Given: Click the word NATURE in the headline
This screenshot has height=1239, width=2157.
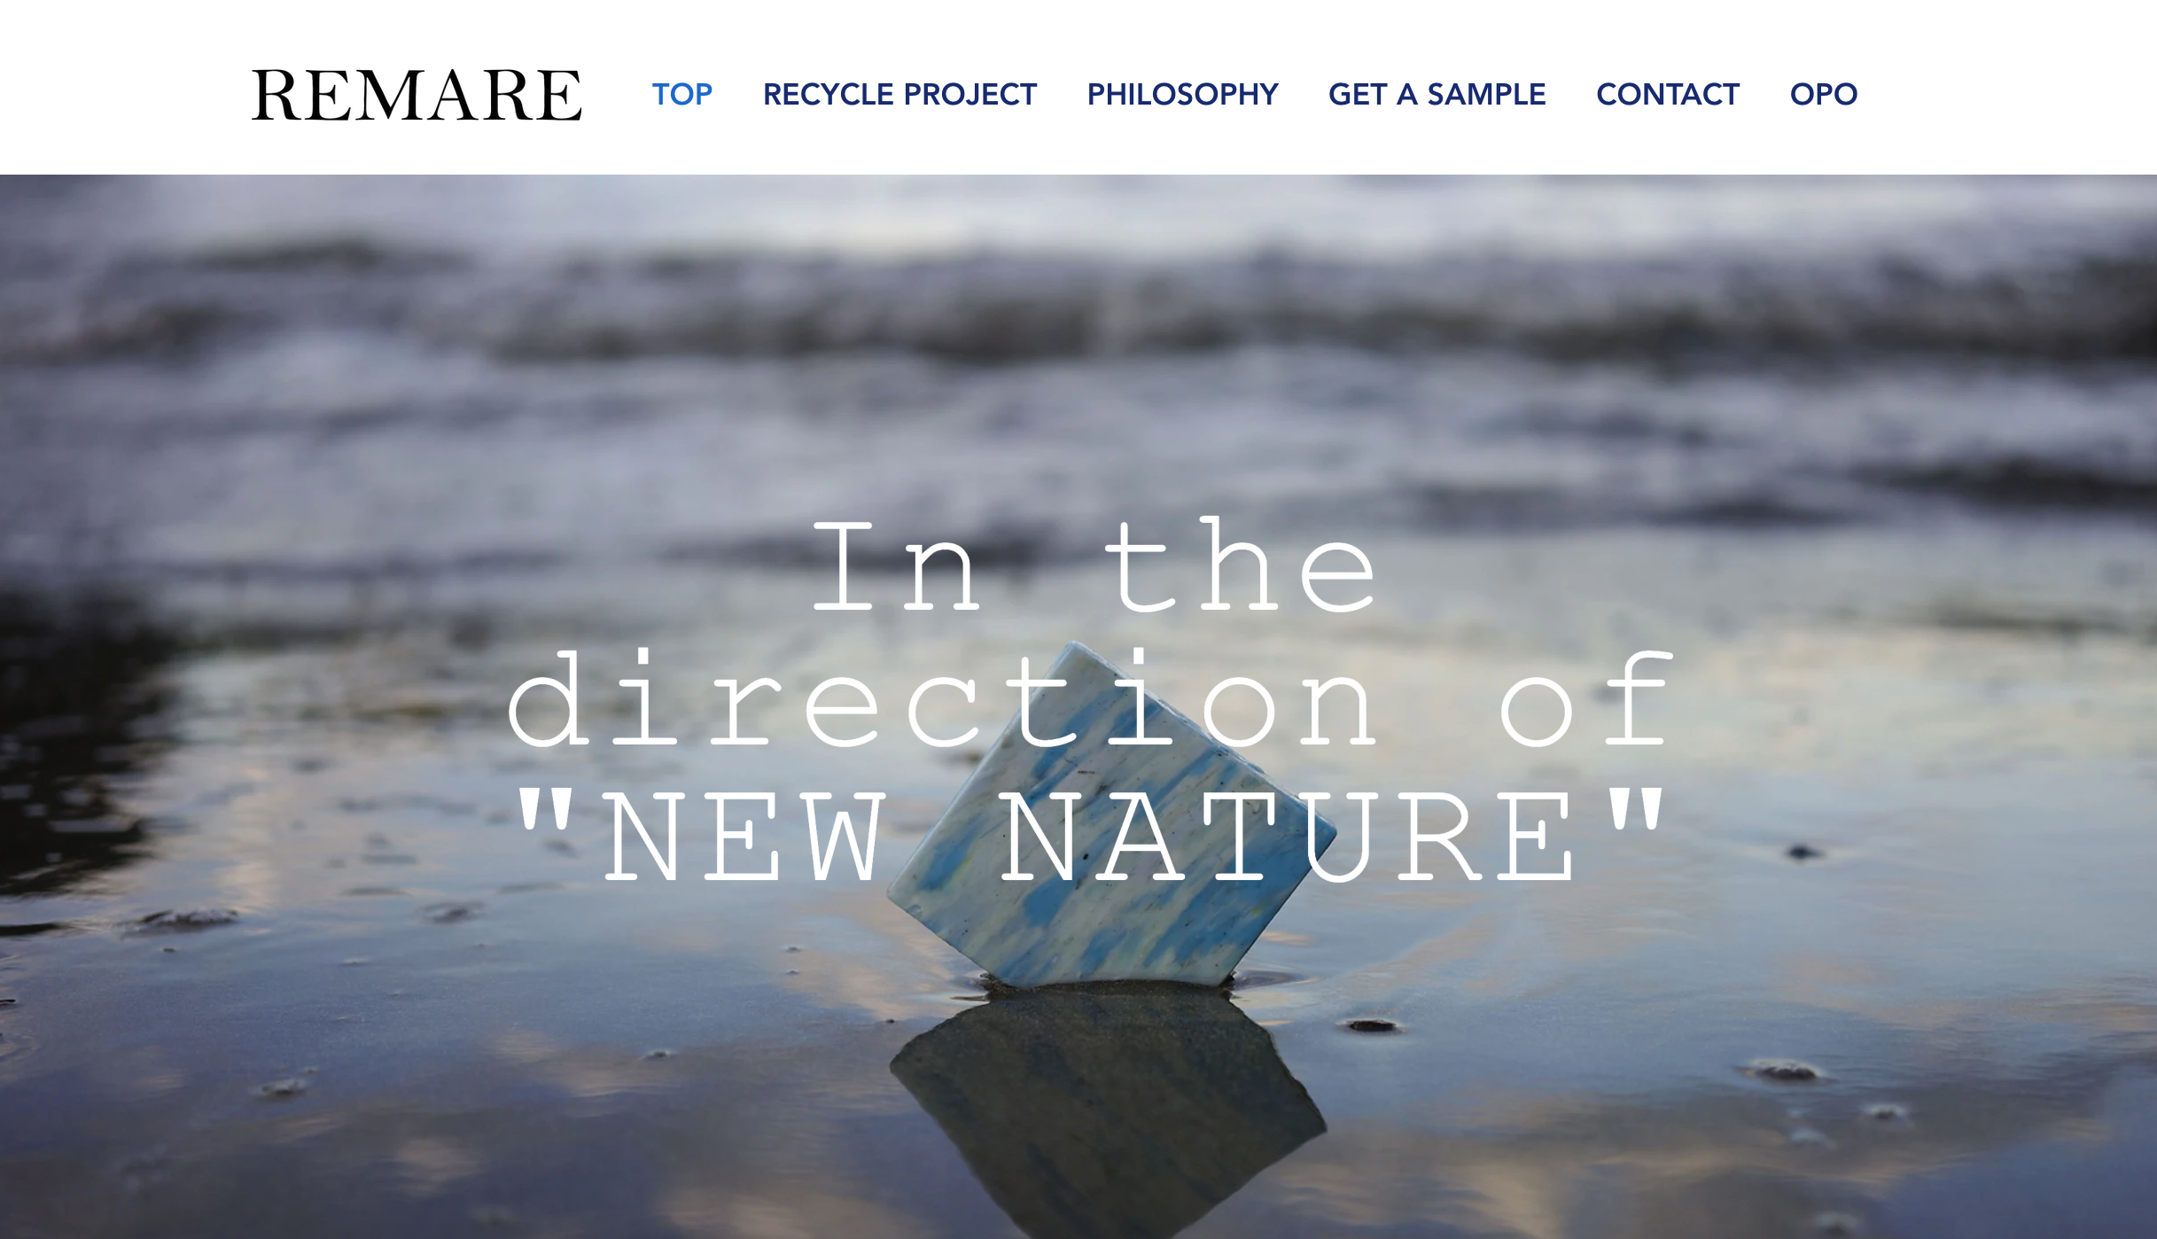Looking at the screenshot, I should coord(1287,837).
